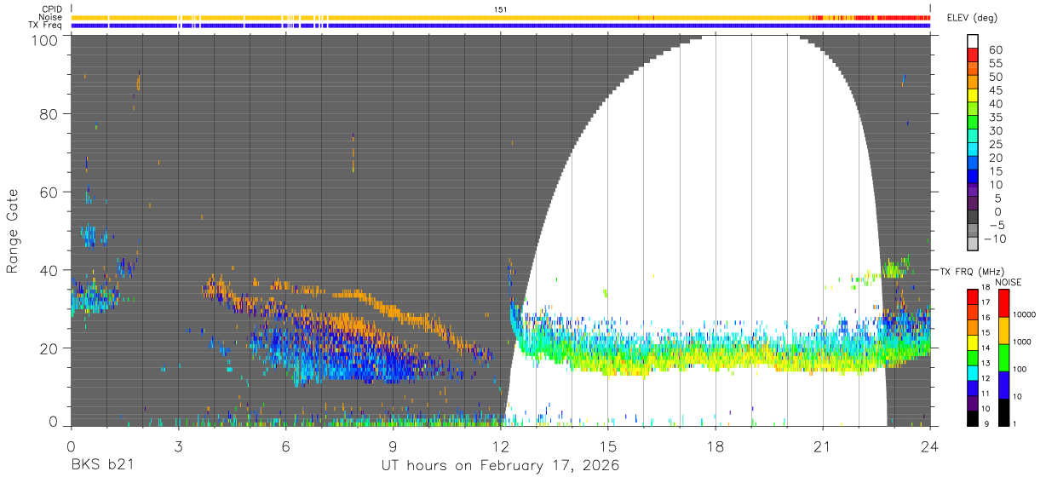The width and height of the screenshot is (1046, 483).
Task: Click Range Gate axis tick label 60
Action: coord(50,192)
